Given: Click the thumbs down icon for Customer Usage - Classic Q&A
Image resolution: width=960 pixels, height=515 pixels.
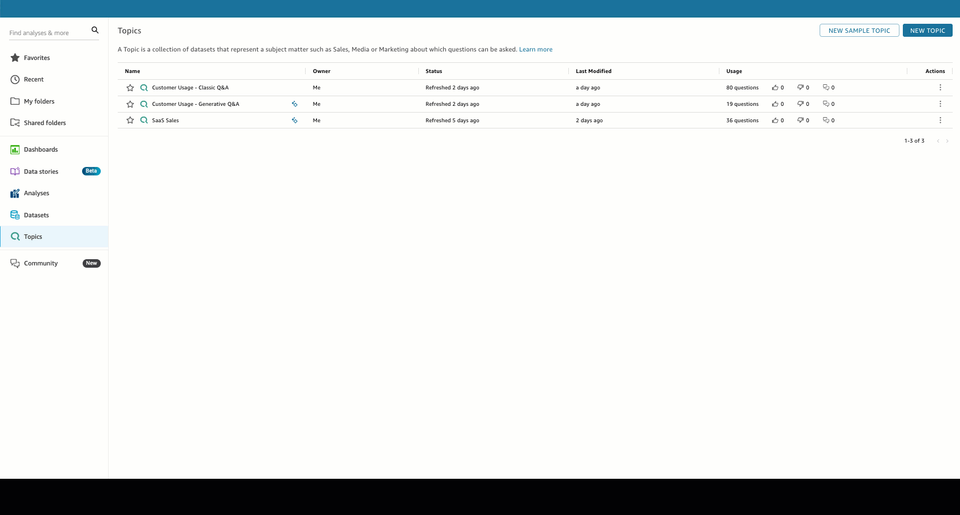Looking at the screenshot, I should coord(800,87).
